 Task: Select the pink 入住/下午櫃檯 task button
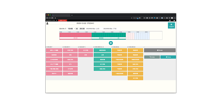54,64
